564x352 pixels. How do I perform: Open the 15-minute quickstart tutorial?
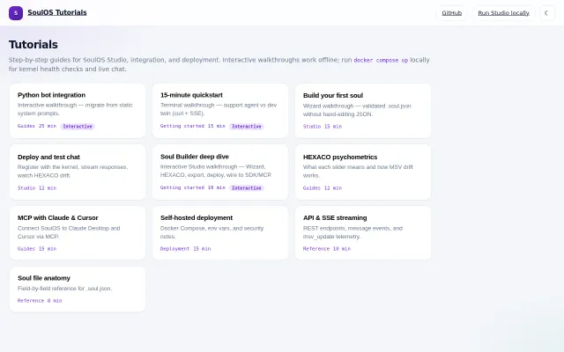pos(220,111)
